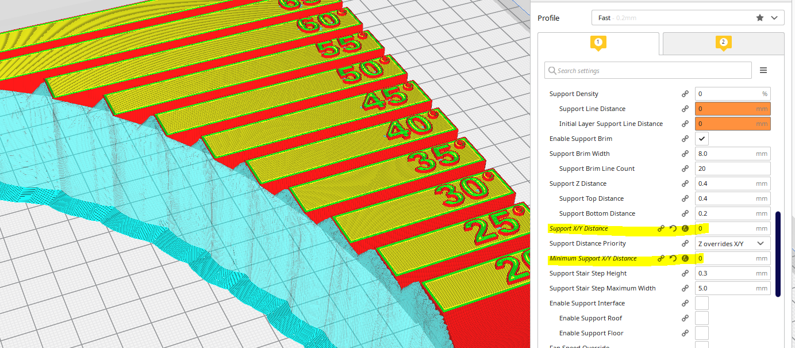Click the Support Density value field
795x348 pixels.
(733, 94)
